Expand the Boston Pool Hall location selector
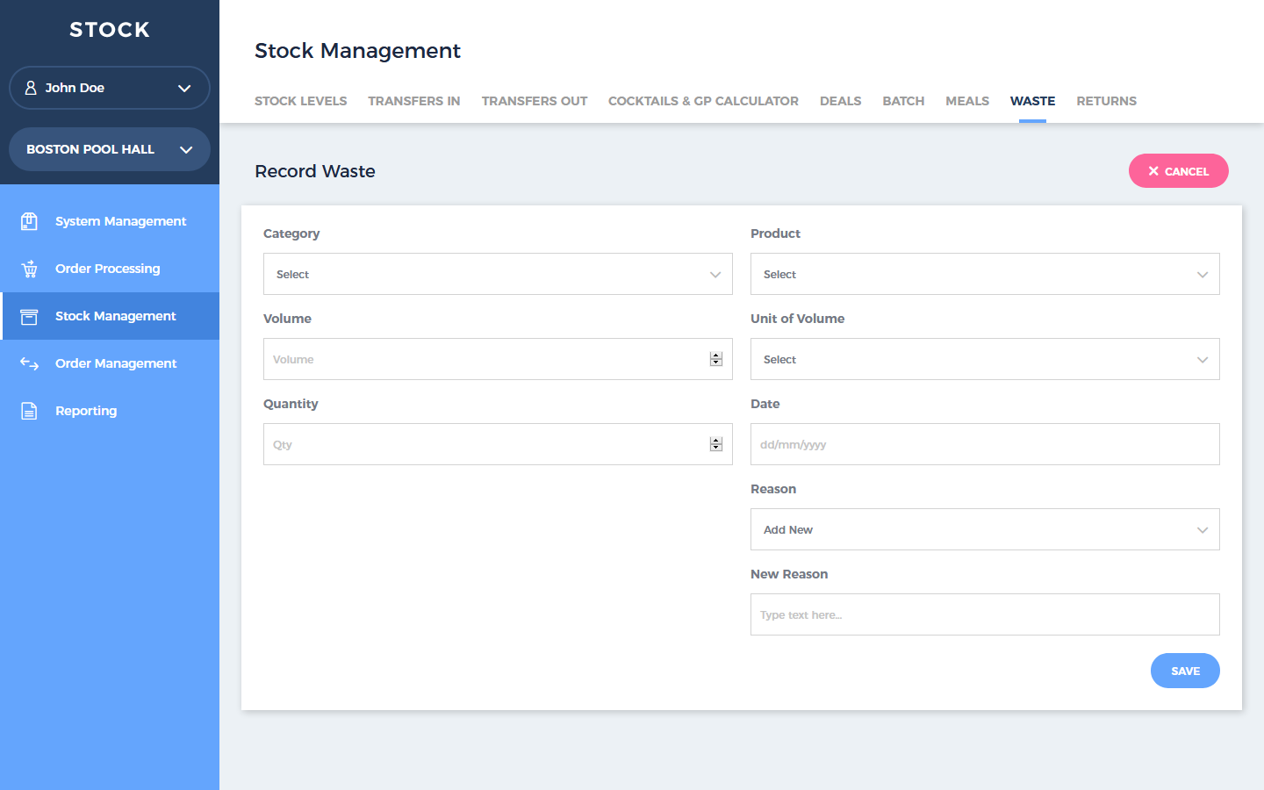This screenshot has height=790, width=1264. [x=110, y=149]
